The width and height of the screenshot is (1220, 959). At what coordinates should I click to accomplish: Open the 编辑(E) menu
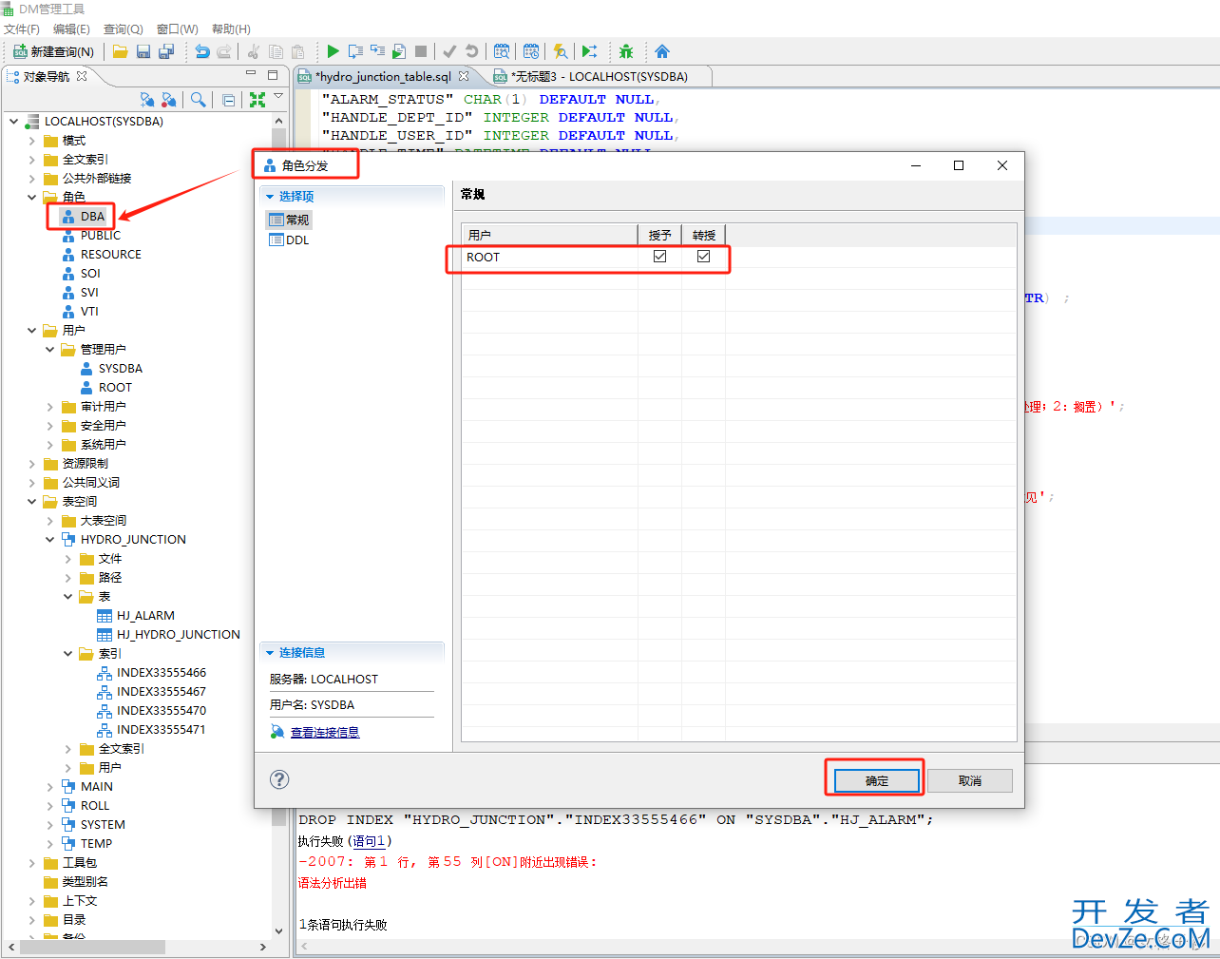71,29
